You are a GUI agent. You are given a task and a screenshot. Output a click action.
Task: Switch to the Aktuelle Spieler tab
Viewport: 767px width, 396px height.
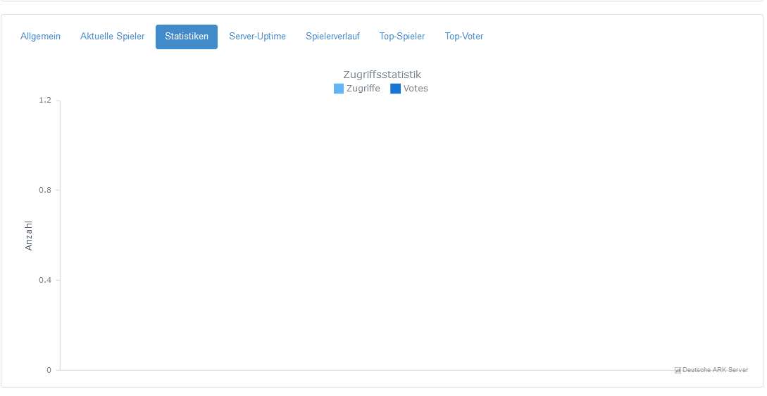pos(113,37)
